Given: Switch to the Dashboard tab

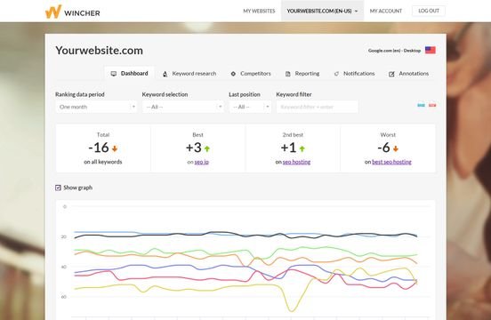Looking at the screenshot, I should pos(129,74).
